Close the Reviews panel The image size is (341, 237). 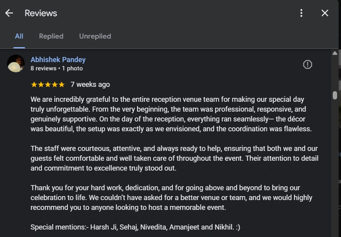(x=325, y=13)
